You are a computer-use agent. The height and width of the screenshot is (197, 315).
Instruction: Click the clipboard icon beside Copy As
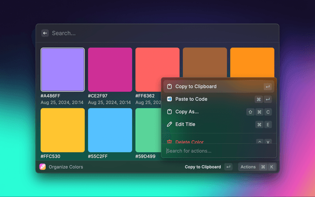point(169,112)
